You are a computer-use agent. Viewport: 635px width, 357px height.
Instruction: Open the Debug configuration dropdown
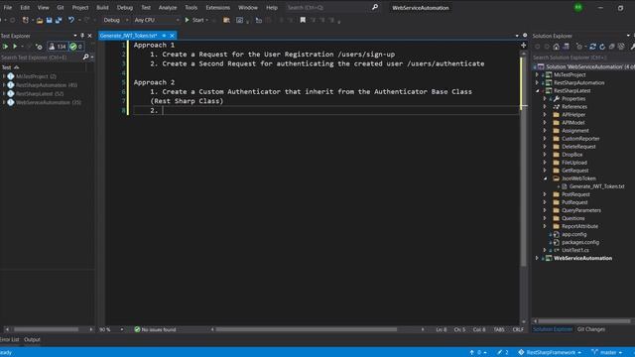tap(115, 20)
